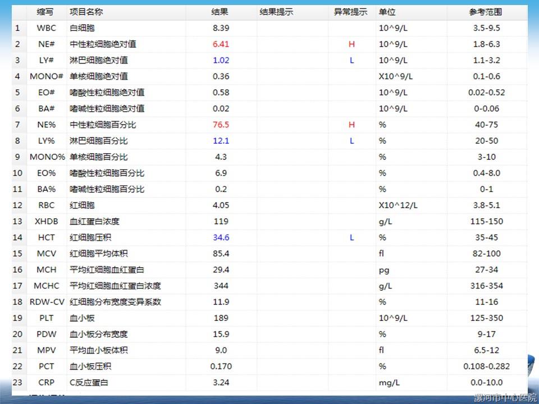
Task: Click the MCHC result value 344
Action: (x=221, y=286)
